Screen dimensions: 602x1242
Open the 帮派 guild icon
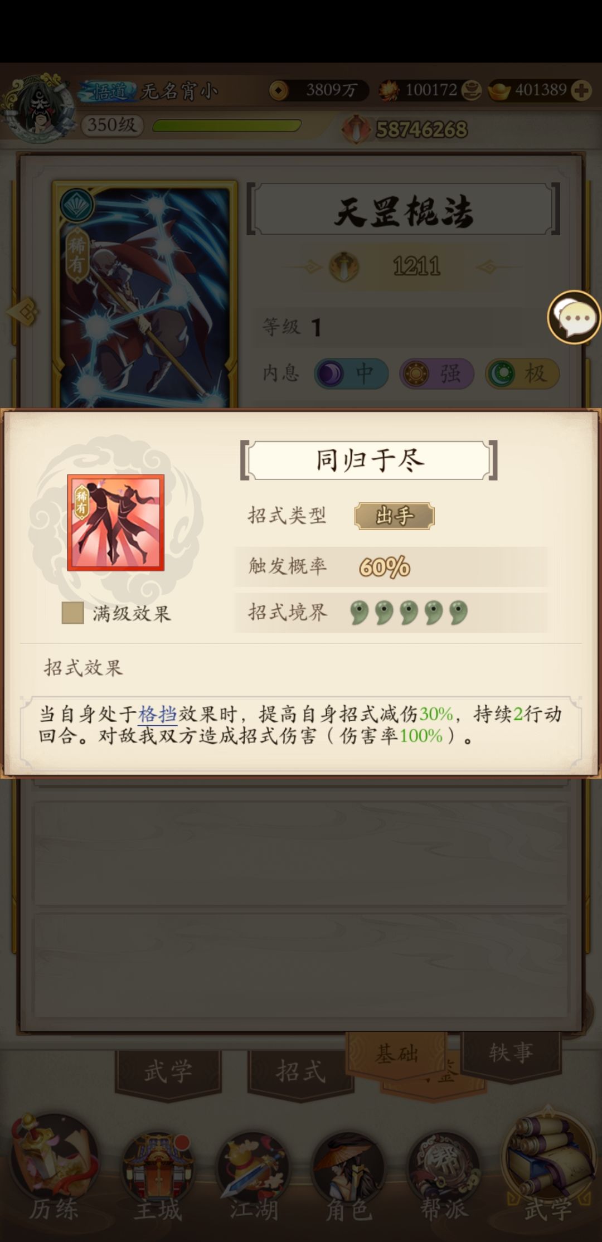click(444, 1175)
